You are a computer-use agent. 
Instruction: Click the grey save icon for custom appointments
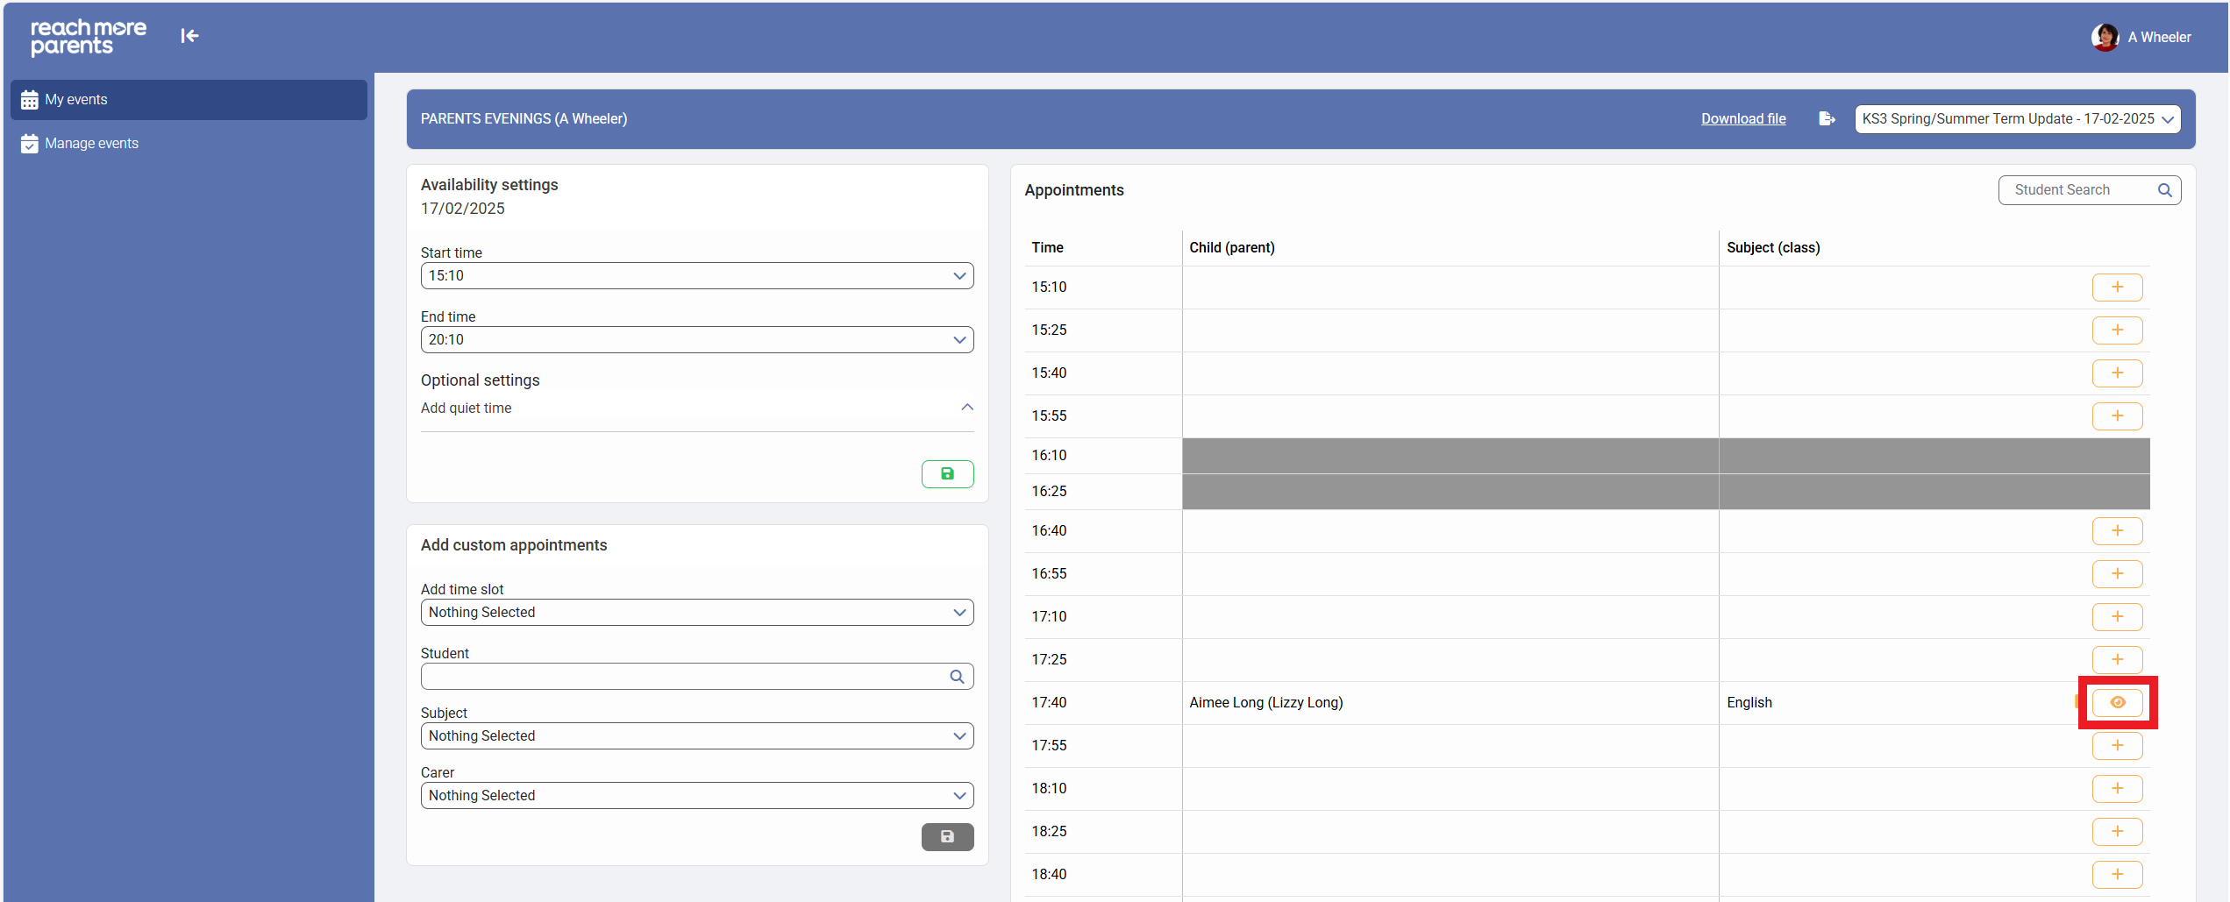click(x=947, y=837)
